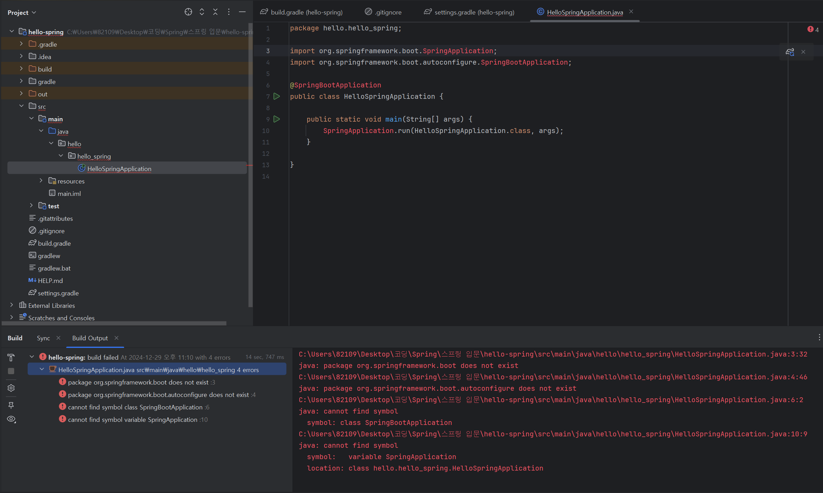Select settings.gradle file in project tree
This screenshot has height=493, width=823.
point(58,293)
